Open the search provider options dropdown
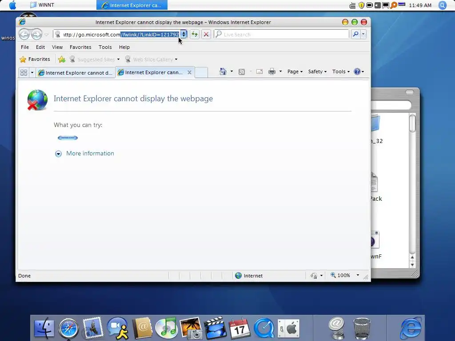 [x=363, y=34]
